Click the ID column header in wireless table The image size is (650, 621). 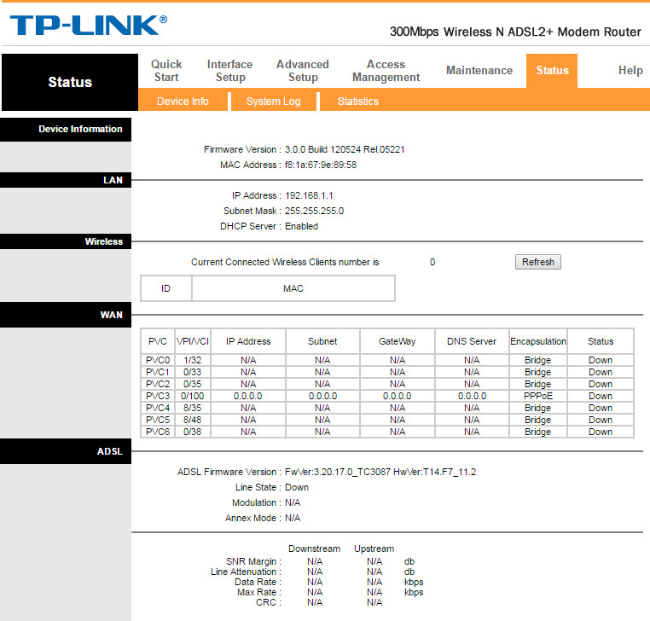[x=165, y=288]
